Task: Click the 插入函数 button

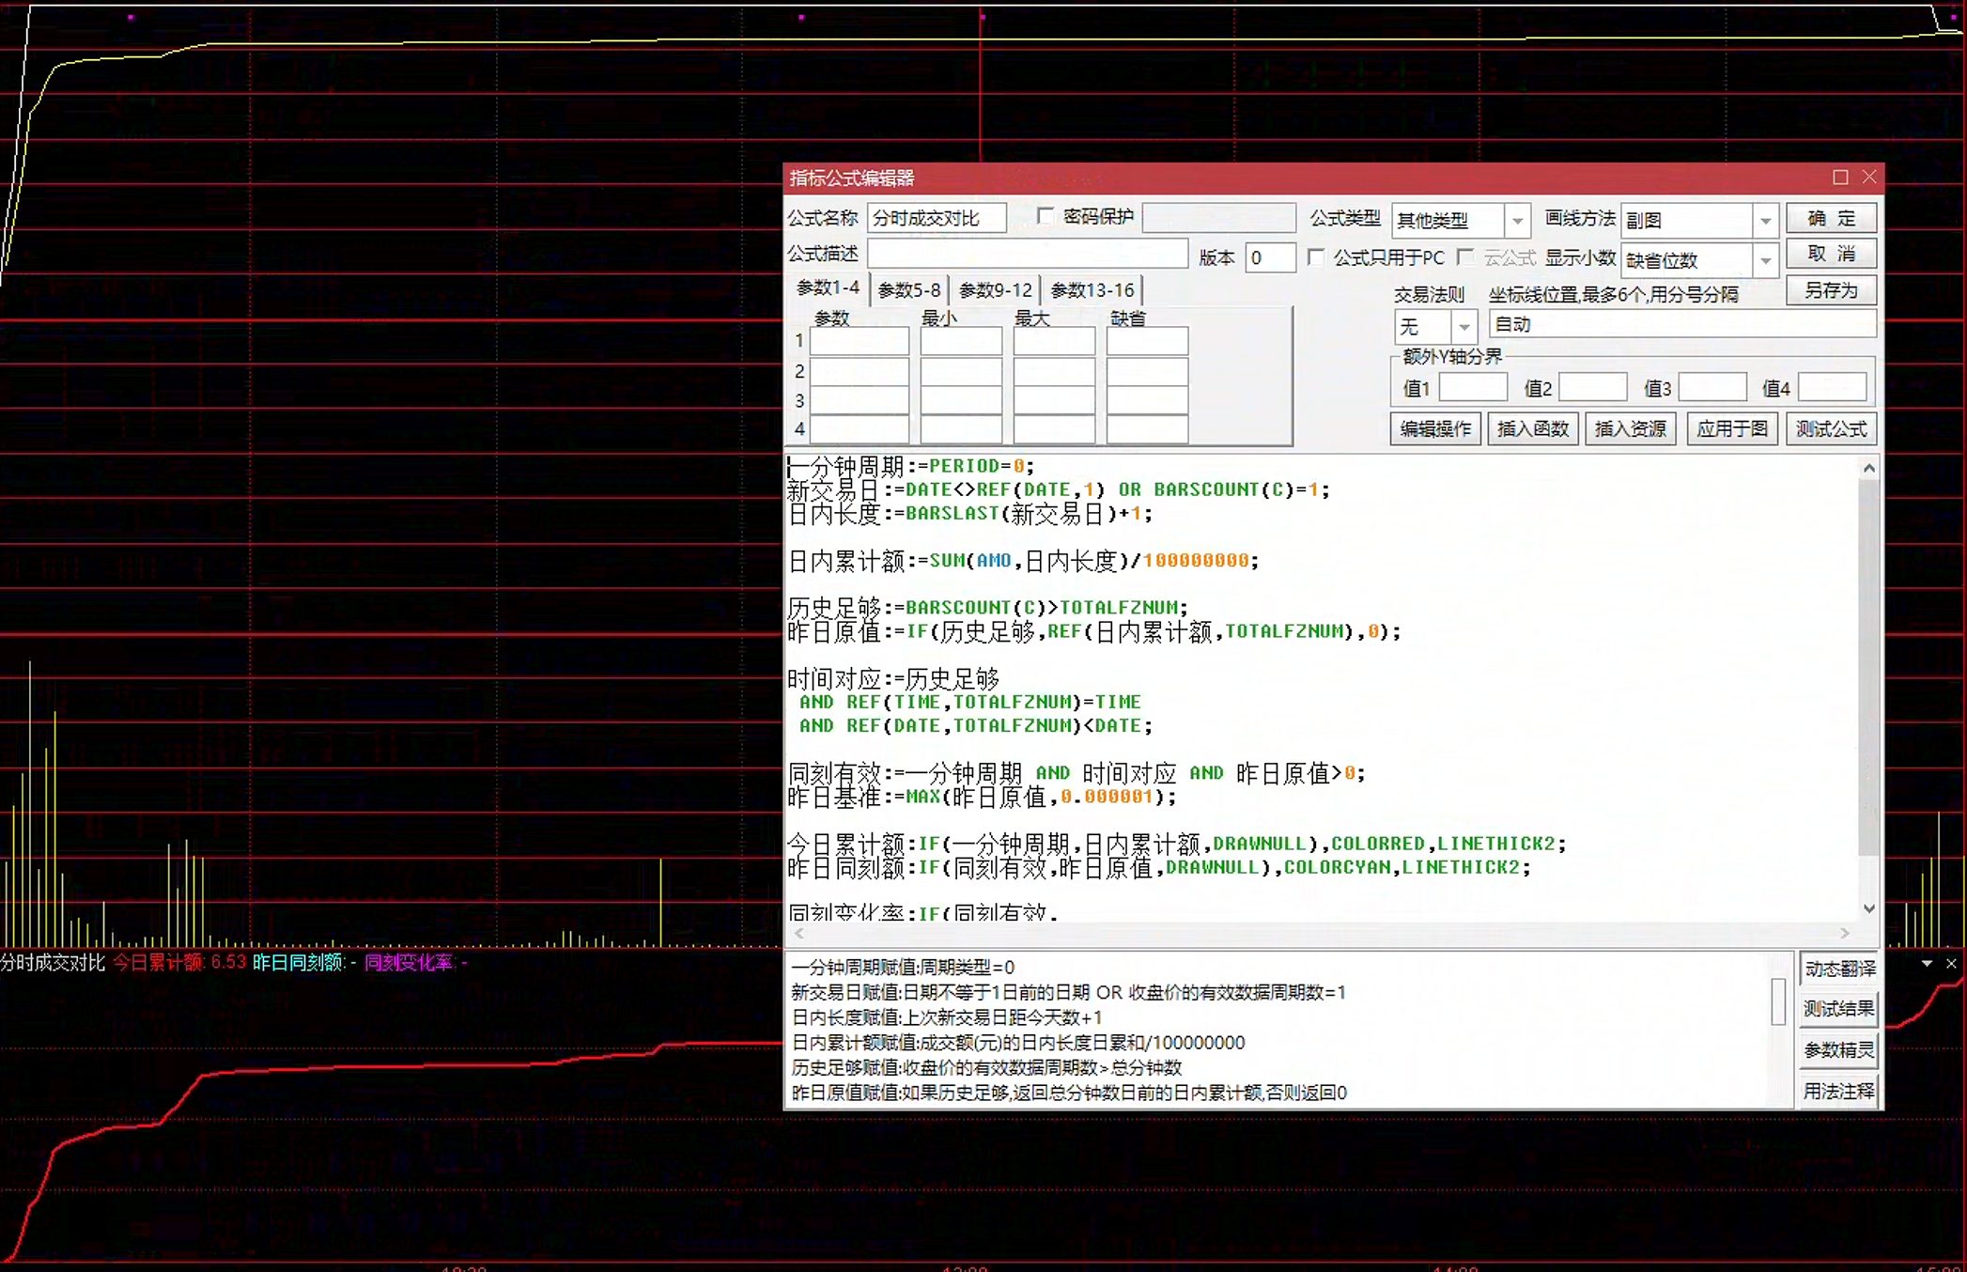Action: point(1533,428)
